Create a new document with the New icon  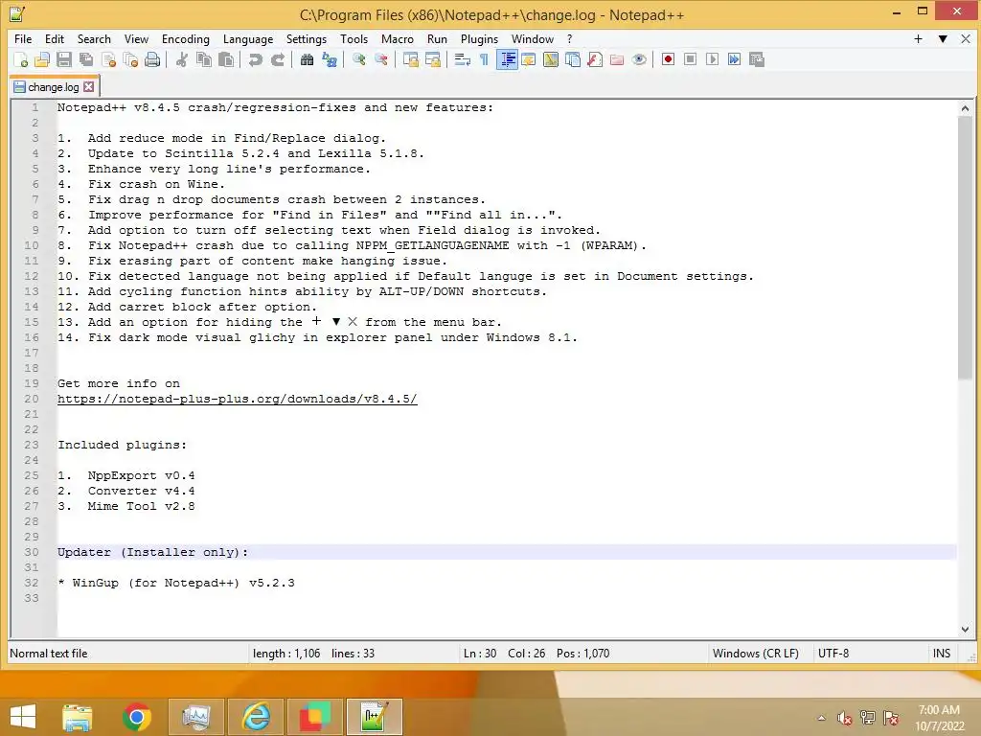coord(21,59)
